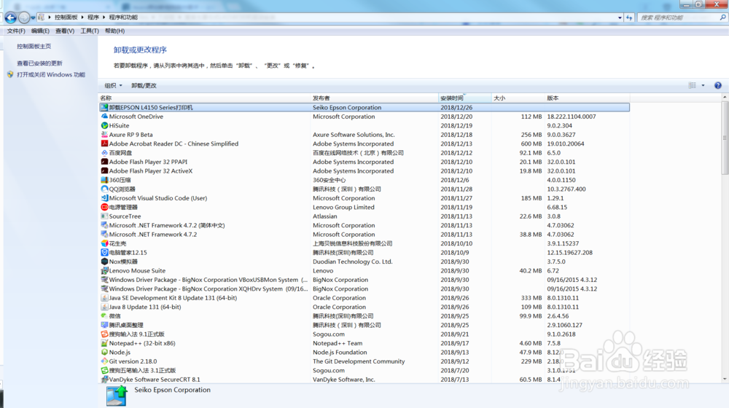Go to 控制面板主页 link
This screenshot has width=729, height=408.
point(34,47)
